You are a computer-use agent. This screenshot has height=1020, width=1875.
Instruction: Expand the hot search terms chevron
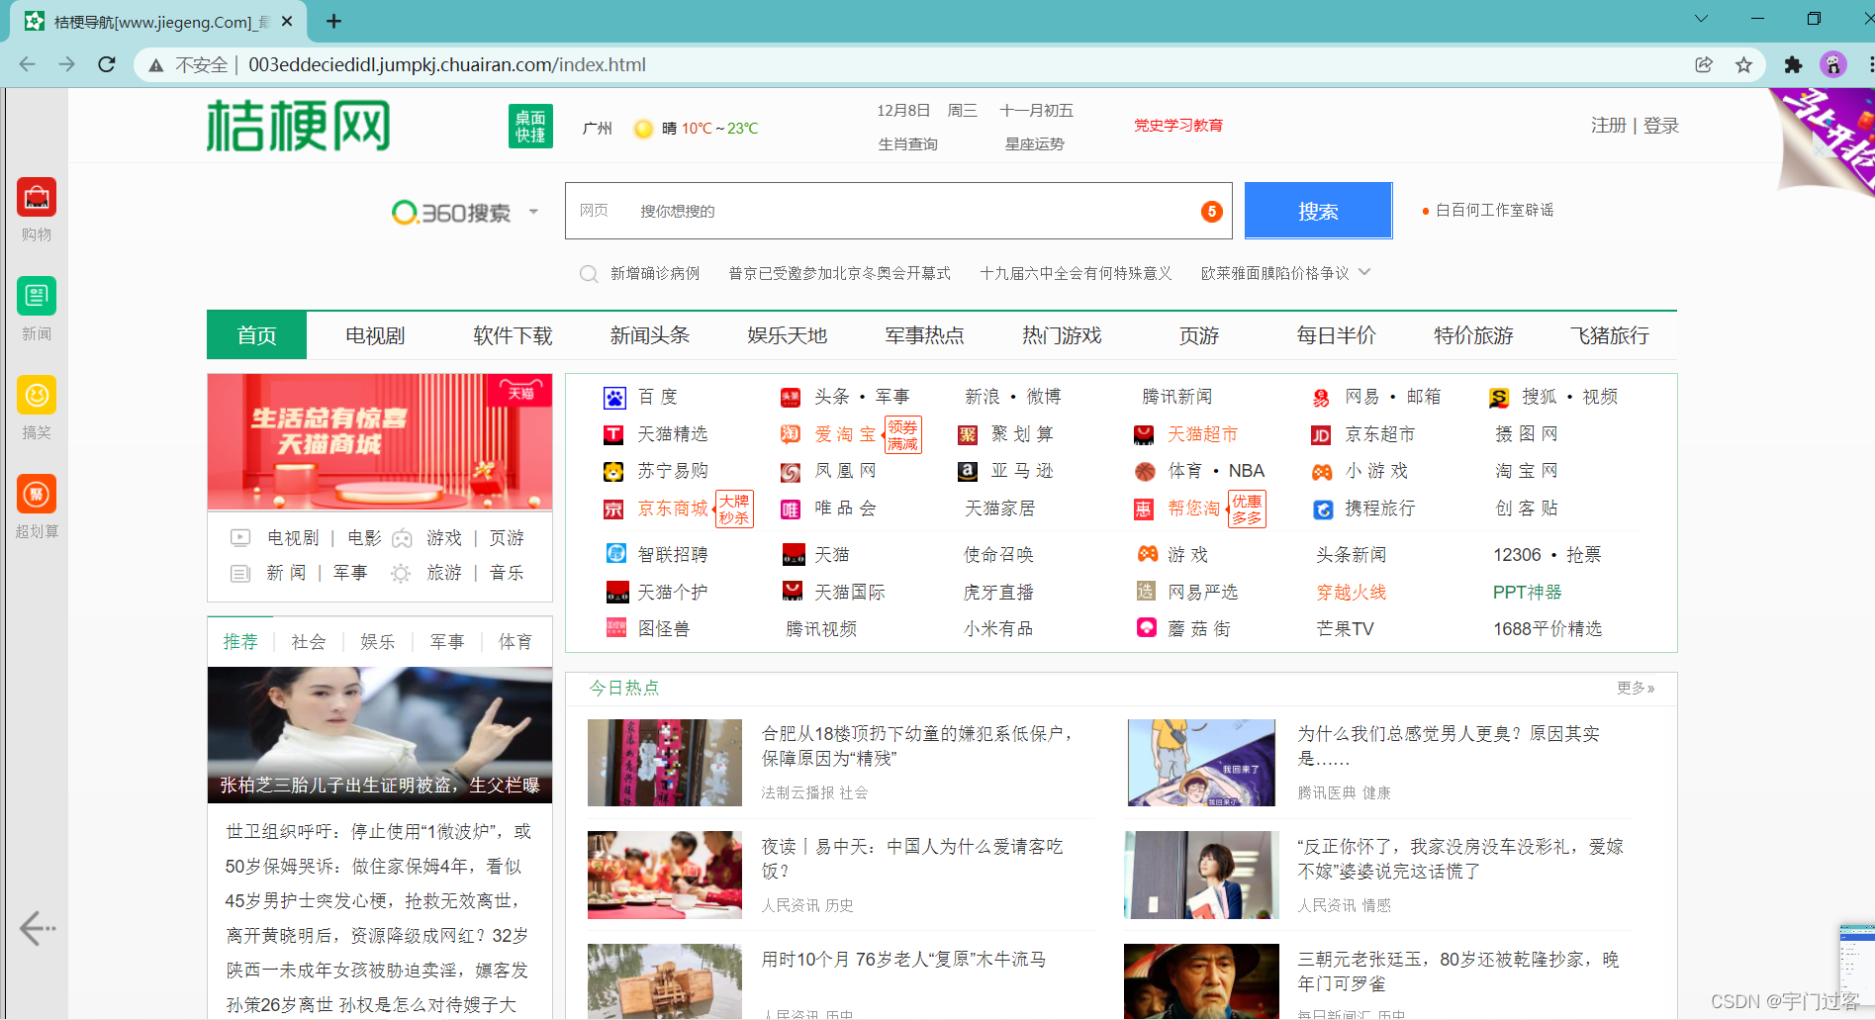pyautogui.click(x=1364, y=272)
